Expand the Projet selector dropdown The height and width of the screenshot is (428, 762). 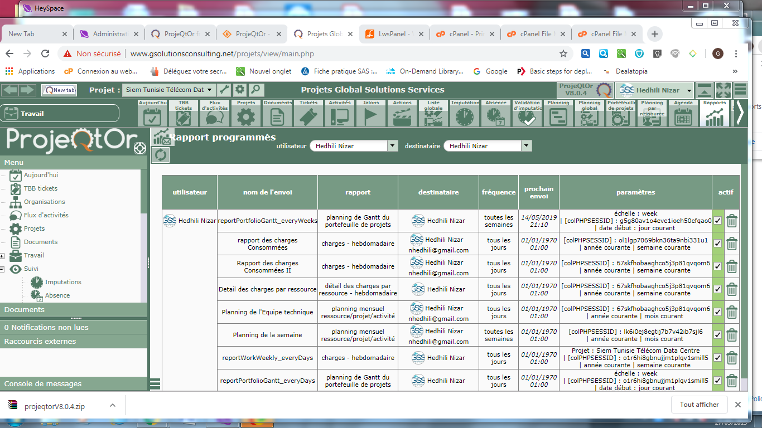click(x=210, y=90)
